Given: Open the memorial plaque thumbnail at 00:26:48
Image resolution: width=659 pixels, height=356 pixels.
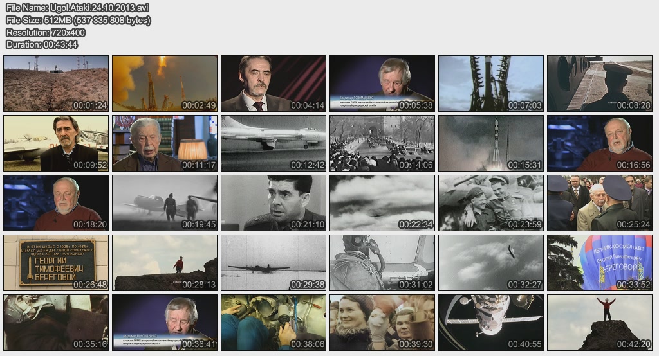Looking at the screenshot, I should click(x=56, y=263).
